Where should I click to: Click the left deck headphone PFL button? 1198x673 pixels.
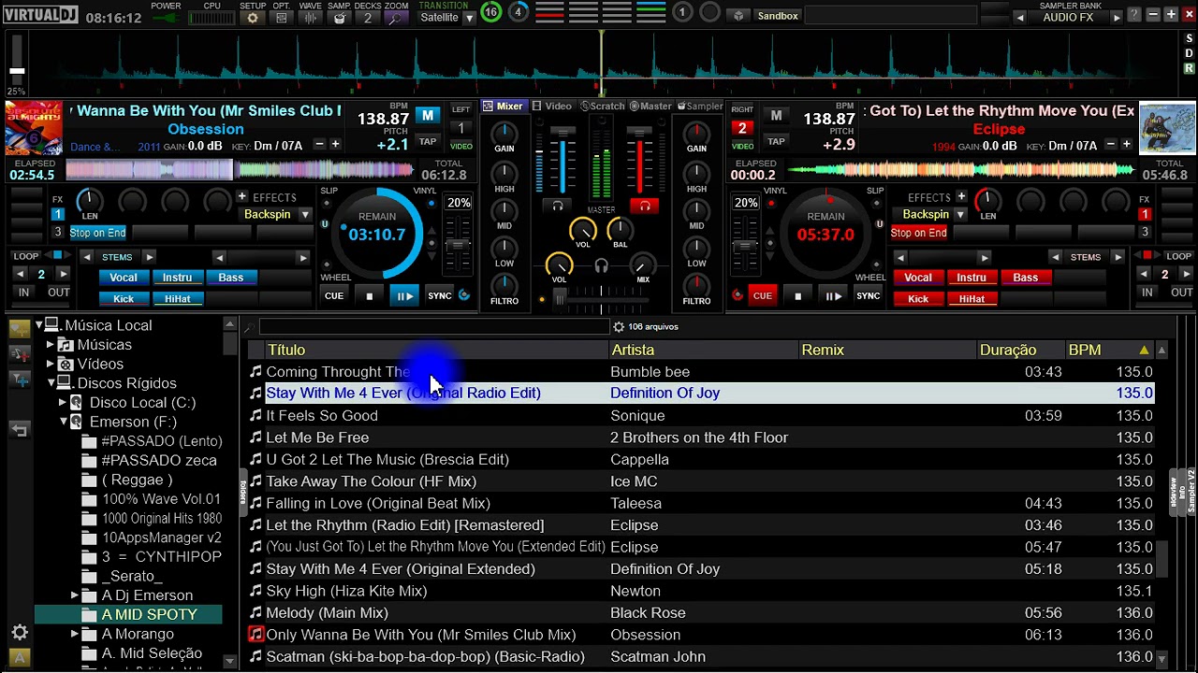pos(558,206)
